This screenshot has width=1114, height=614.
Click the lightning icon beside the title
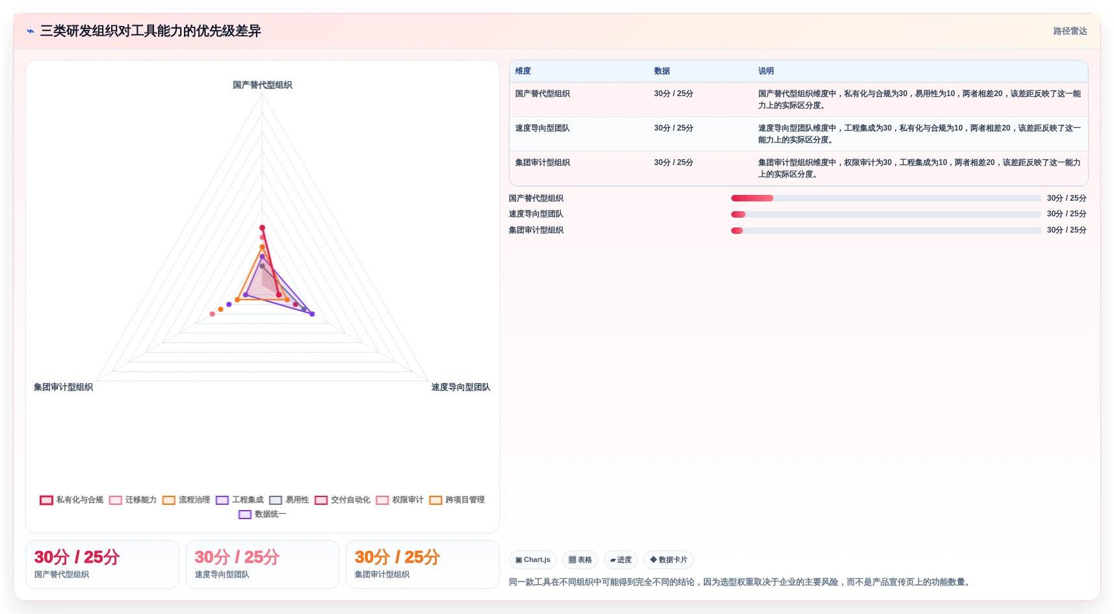point(30,31)
